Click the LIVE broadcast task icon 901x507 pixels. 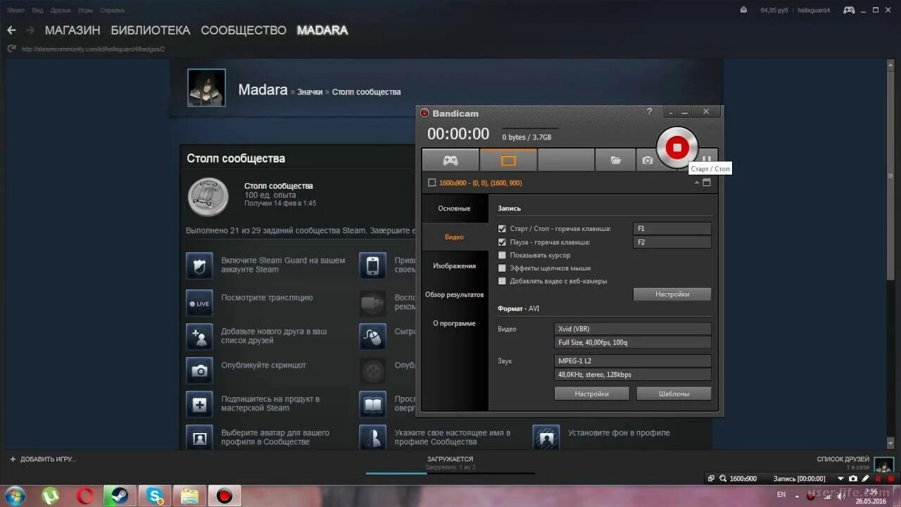click(x=199, y=303)
